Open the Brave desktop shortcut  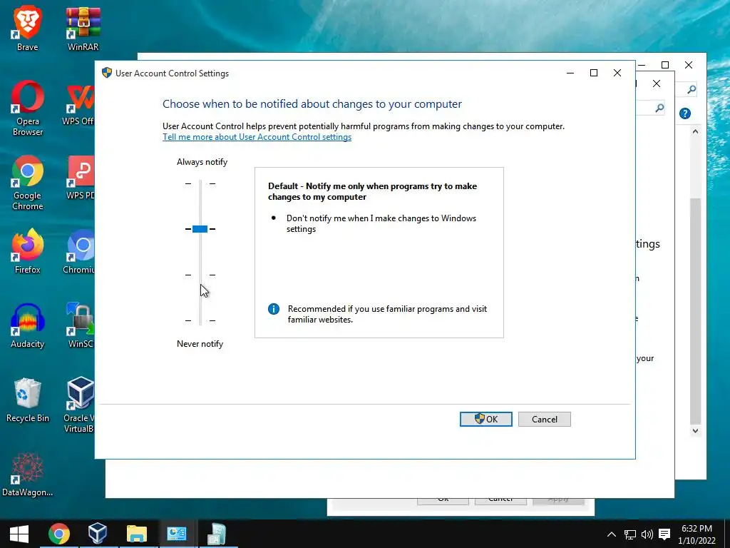[27, 28]
